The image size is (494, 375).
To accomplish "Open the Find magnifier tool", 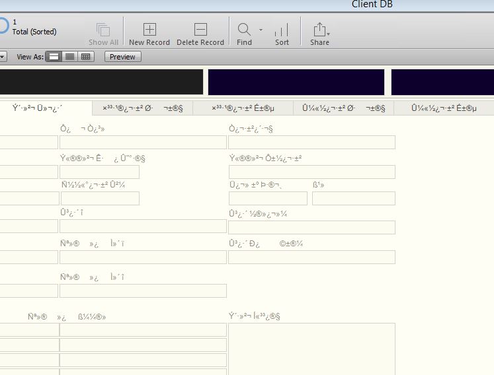I will pos(244,30).
